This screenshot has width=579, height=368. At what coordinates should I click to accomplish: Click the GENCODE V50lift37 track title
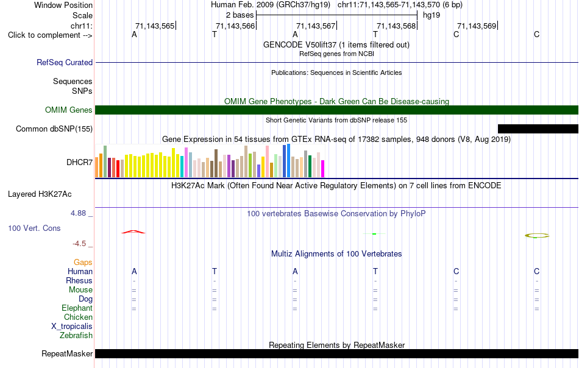(336, 44)
